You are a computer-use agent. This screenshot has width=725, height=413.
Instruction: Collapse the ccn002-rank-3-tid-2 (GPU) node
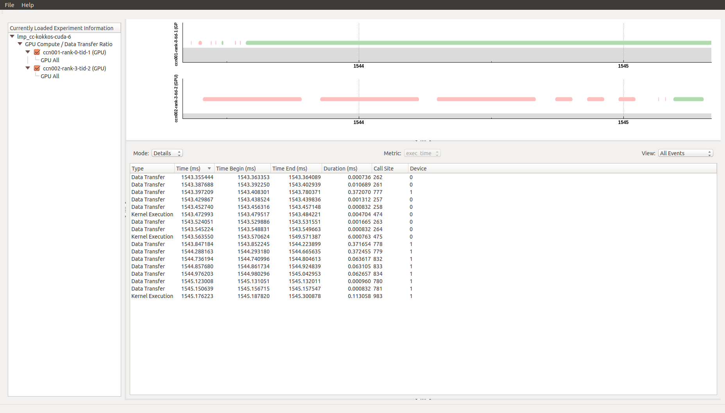[28, 68]
